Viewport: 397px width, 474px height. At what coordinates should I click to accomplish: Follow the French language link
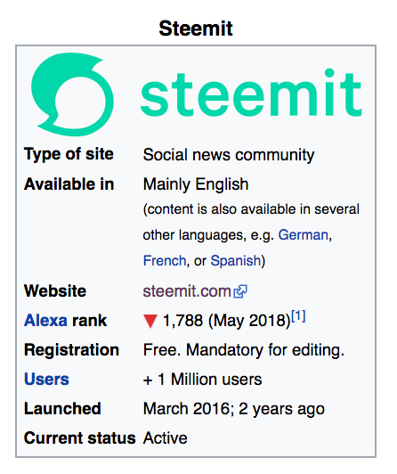pos(165,260)
